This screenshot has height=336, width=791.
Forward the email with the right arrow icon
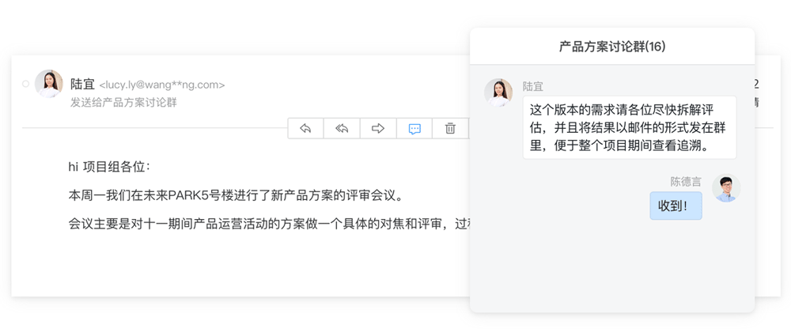378,129
